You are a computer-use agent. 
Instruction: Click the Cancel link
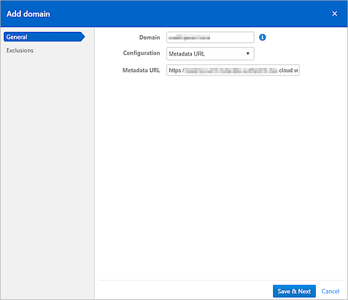(330, 291)
